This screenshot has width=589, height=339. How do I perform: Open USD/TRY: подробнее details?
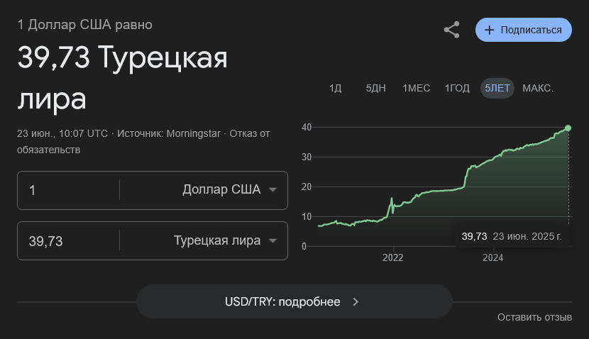point(294,301)
